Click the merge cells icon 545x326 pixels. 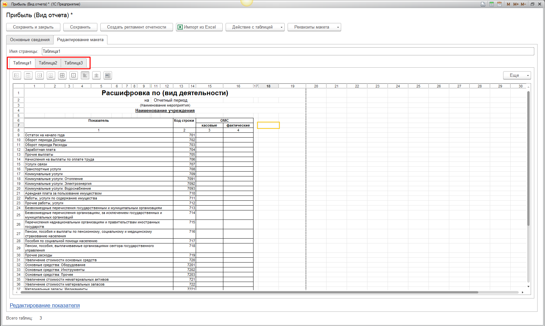[108, 75]
